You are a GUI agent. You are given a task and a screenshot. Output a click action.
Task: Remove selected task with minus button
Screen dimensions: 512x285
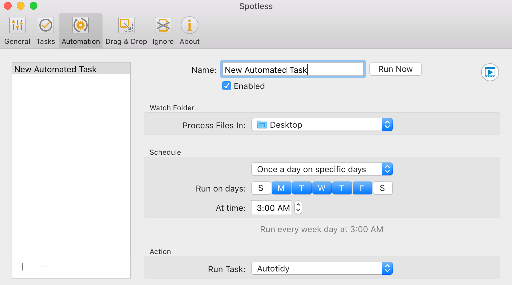pos(43,267)
